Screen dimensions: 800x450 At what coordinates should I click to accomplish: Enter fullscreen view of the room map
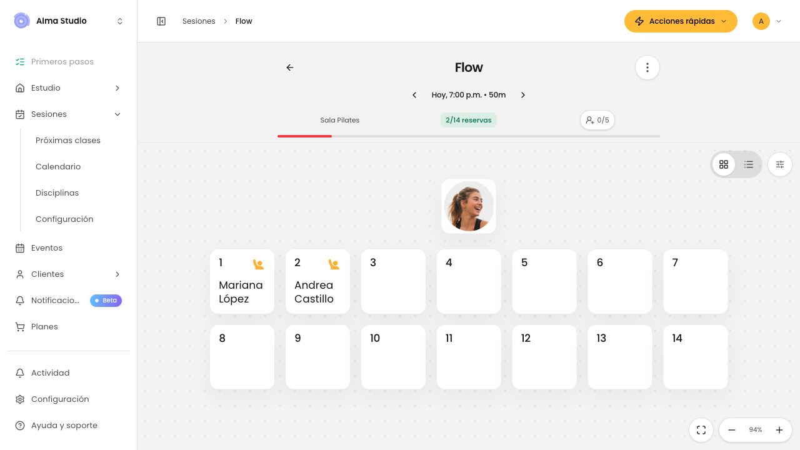tap(701, 430)
